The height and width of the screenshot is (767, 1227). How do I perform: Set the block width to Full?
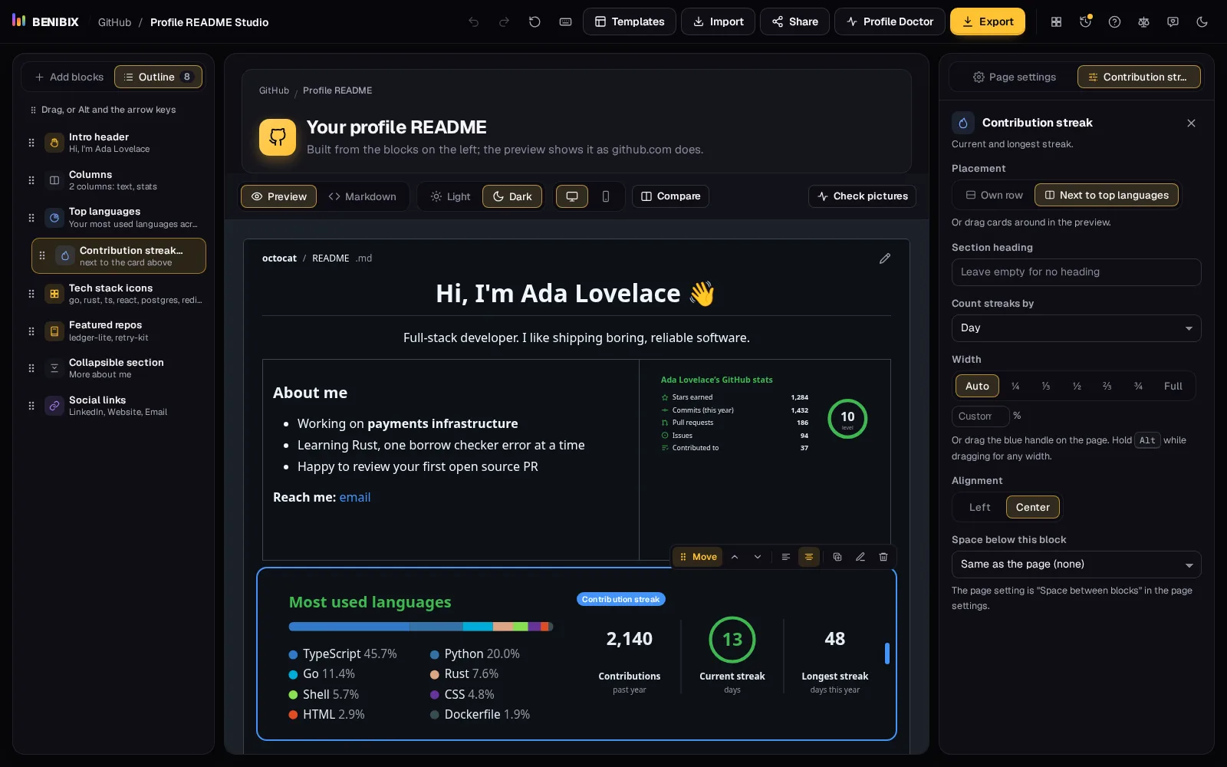click(1173, 386)
